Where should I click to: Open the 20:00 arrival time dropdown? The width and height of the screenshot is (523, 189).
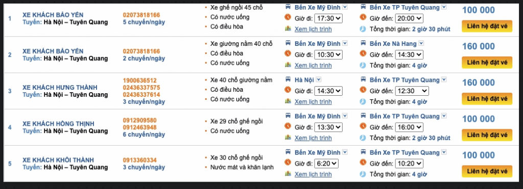[409, 18]
